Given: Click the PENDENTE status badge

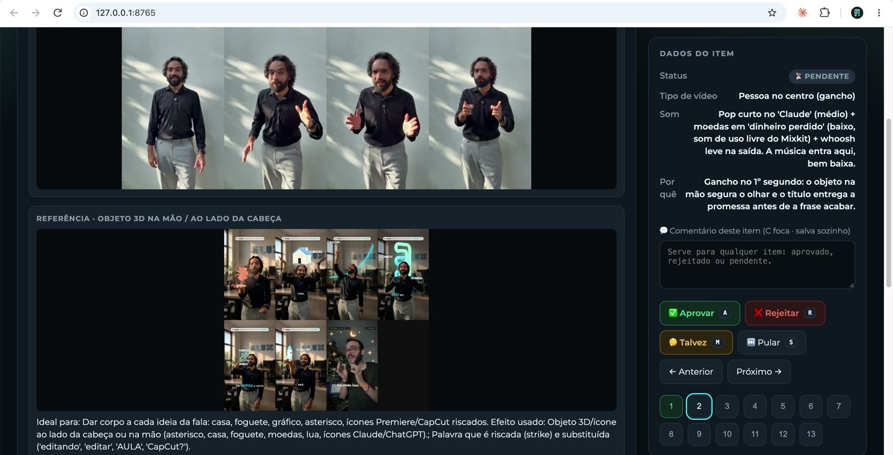Looking at the screenshot, I should click(x=822, y=76).
